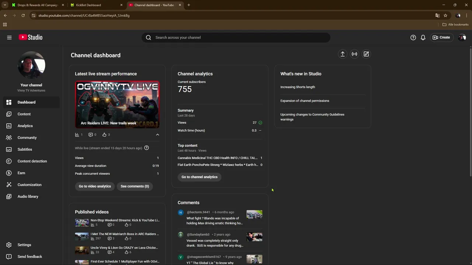Viewport: 472px width, 265px height.
Task: Click the site info icon in address bar
Action: [x=34, y=15]
